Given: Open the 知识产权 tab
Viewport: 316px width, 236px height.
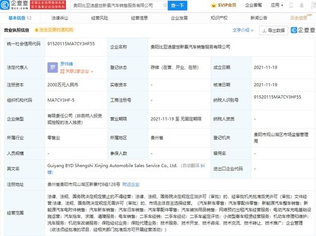Looking at the screenshot, I should click(219, 18).
